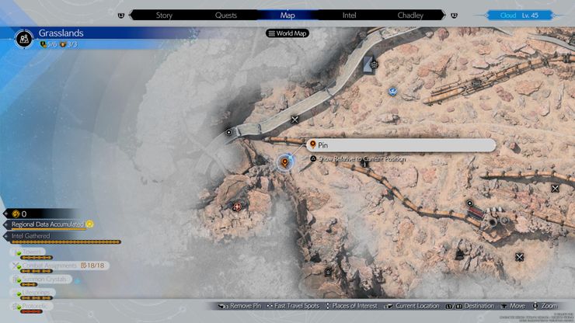Click Fast Travel Spots hint
The image size is (575, 323).
tap(293, 306)
